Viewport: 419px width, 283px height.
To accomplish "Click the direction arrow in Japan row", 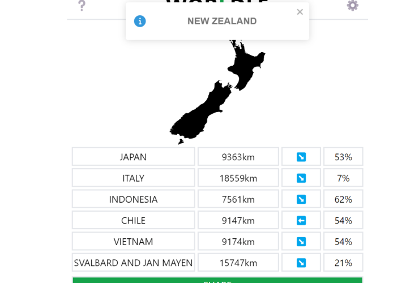I will tap(301, 157).
